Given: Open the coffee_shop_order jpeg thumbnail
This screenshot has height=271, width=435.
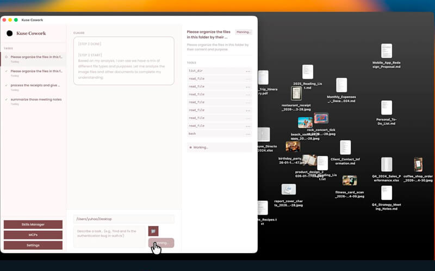Looking at the screenshot, I should (418, 164).
